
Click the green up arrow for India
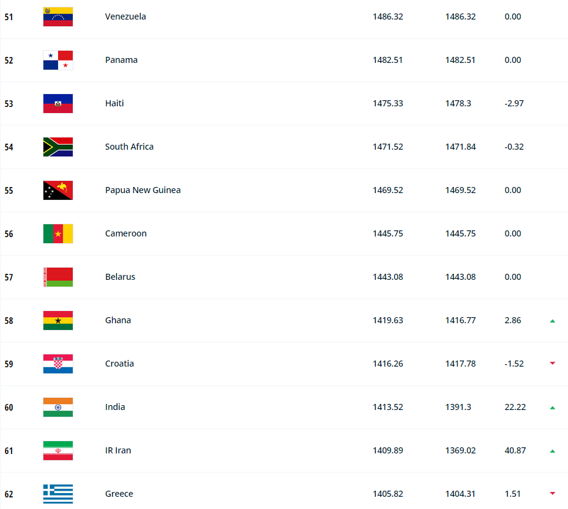pos(552,408)
